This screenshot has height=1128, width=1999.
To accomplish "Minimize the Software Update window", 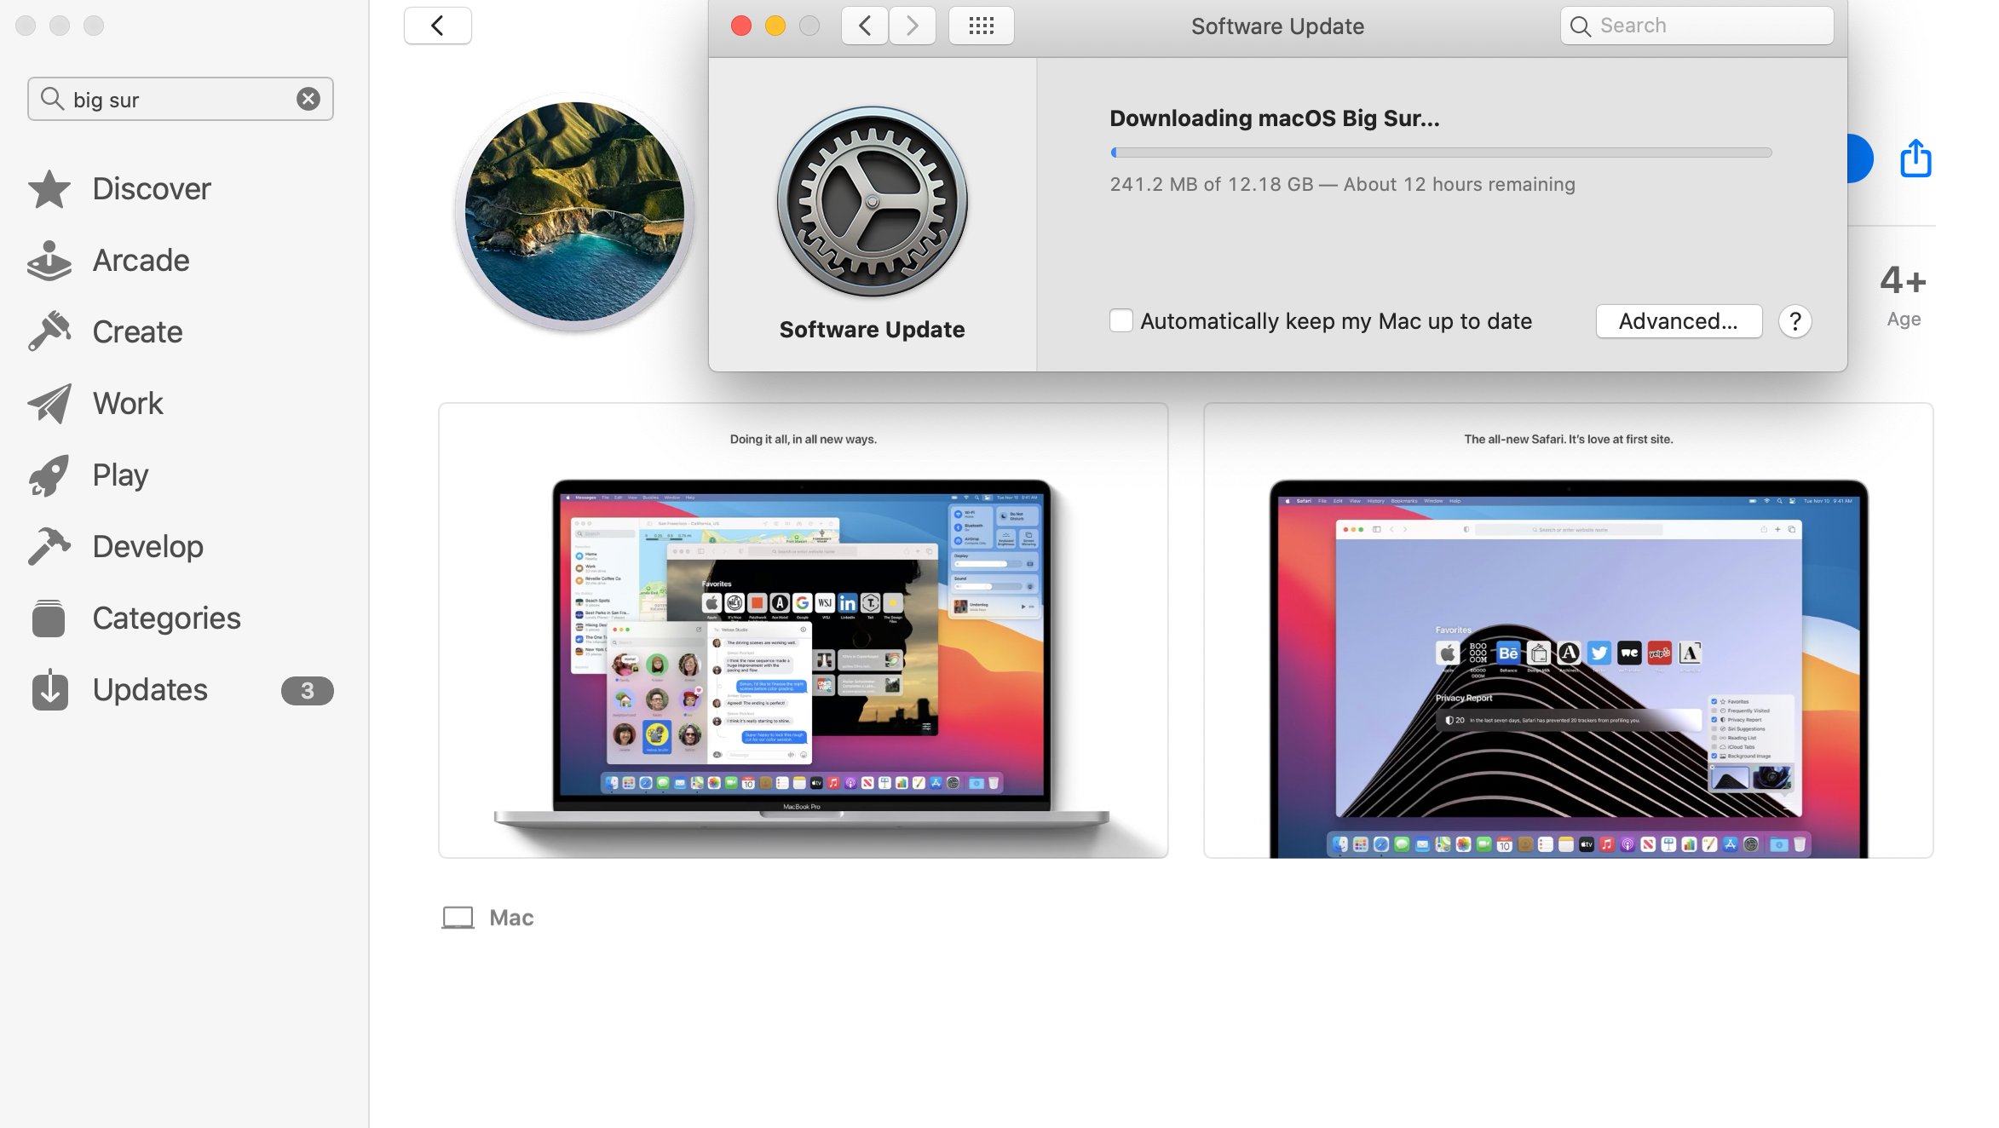I will 775,26.
